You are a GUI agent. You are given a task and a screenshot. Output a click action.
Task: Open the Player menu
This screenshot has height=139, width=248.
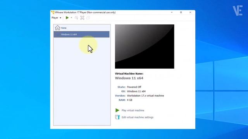point(56,18)
